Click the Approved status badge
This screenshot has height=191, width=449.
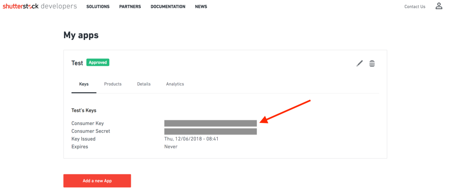(97, 62)
